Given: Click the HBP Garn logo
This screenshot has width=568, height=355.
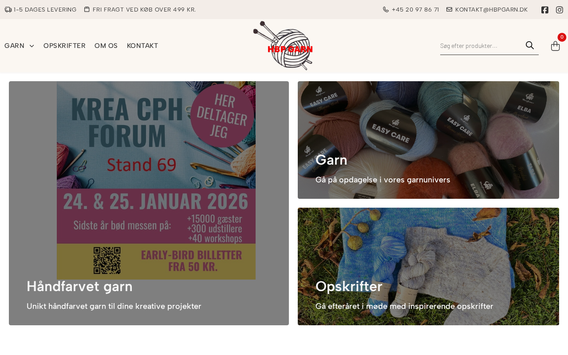Looking at the screenshot, I should tap(283, 46).
